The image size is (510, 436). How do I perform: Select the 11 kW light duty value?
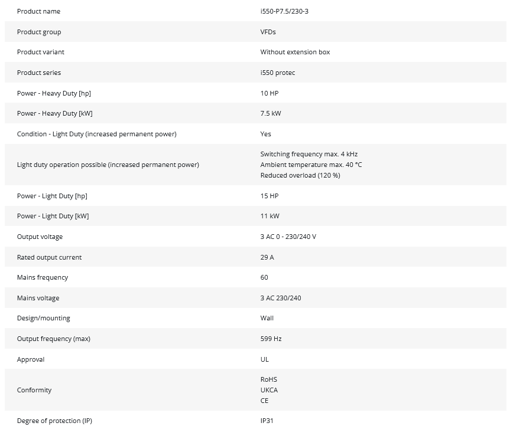click(x=269, y=216)
